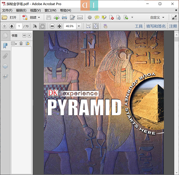
Task: Open the 窗口(W) menu
Action: (50, 10)
